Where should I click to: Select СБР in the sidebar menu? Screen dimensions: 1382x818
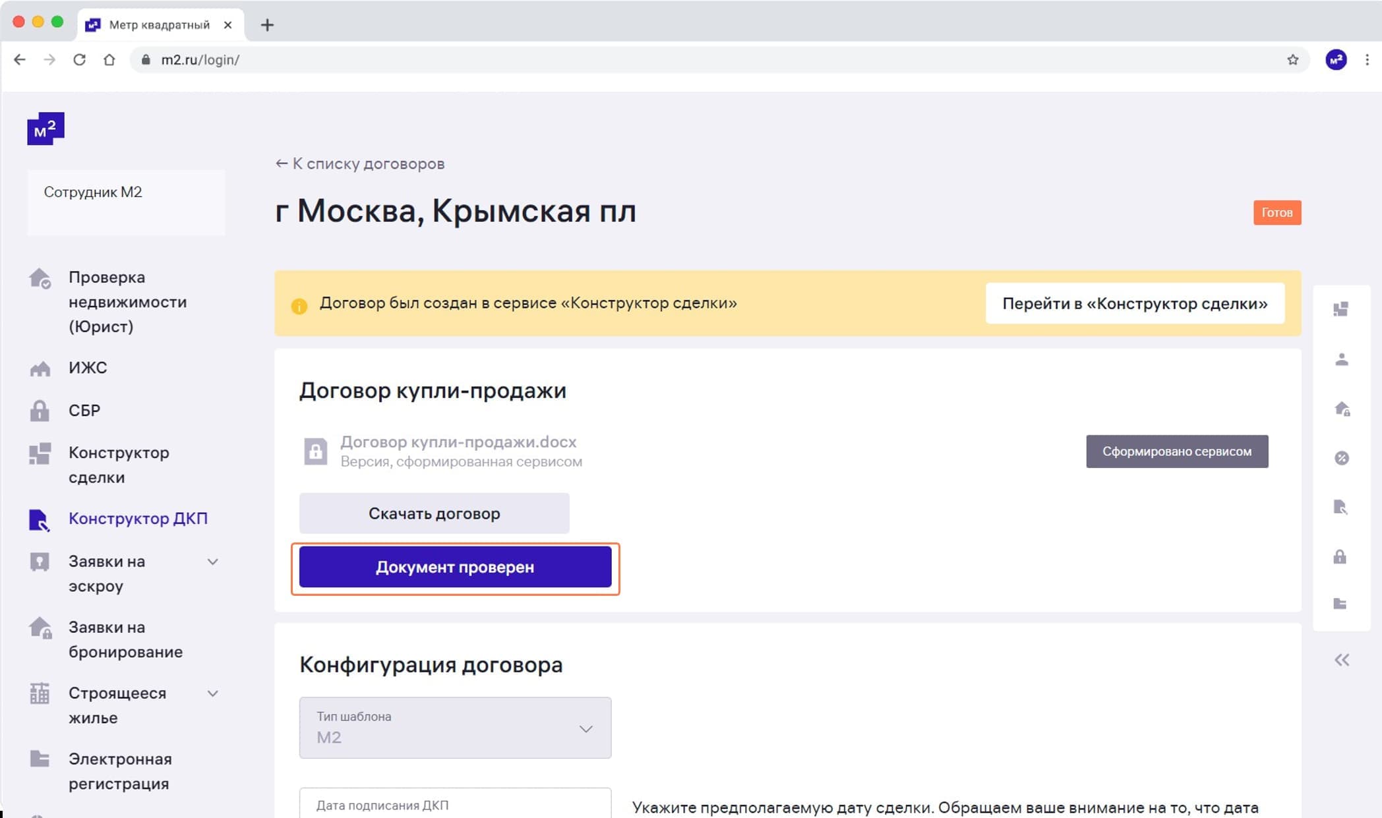(84, 411)
